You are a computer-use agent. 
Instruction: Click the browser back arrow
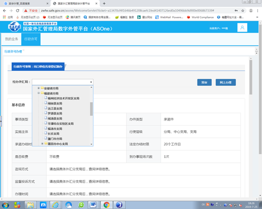pos(4,10)
